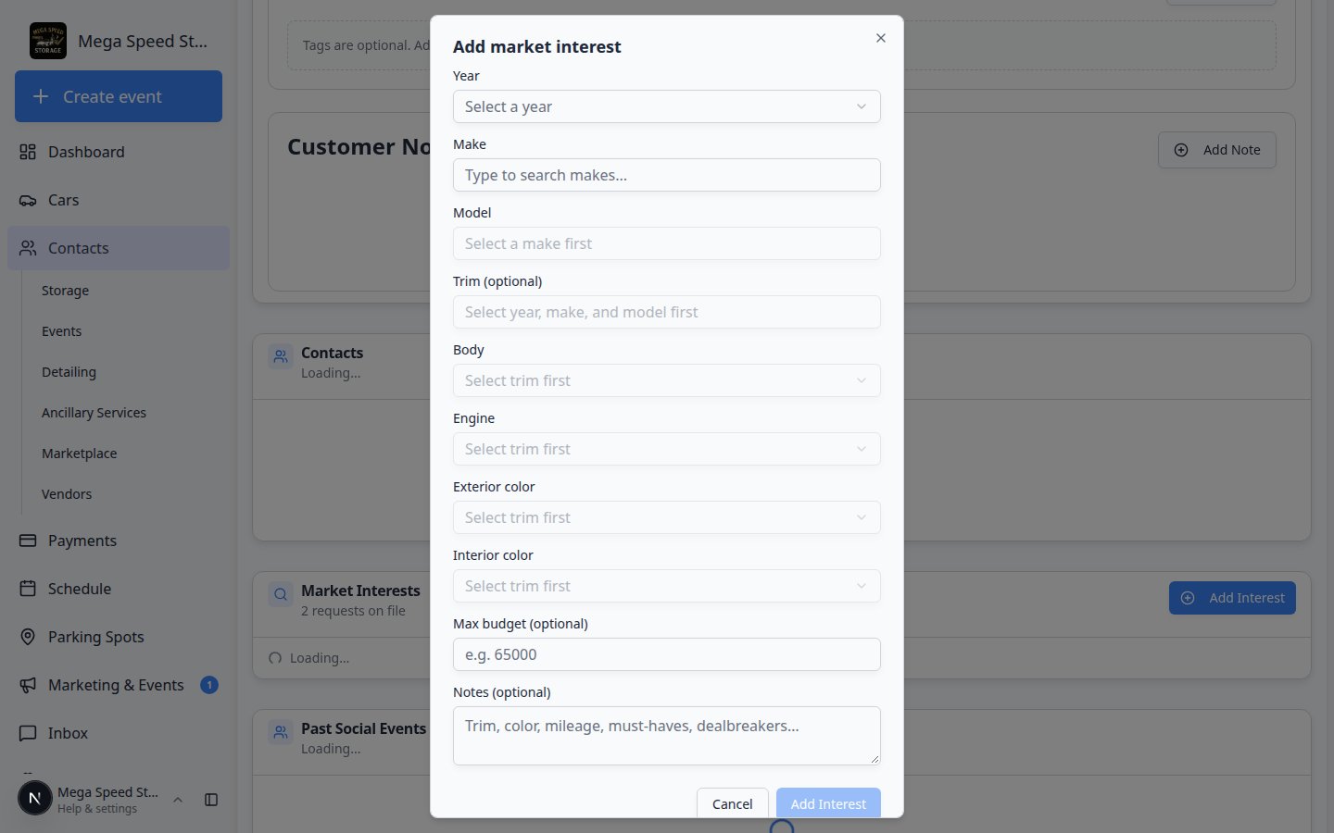Image resolution: width=1334 pixels, height=833 pixels.
Task: Click the Cars car icon
Action: click(x=28, y=200)
